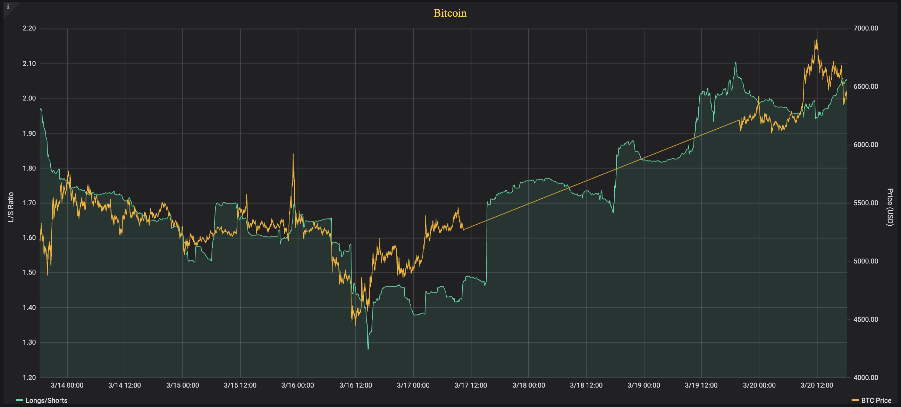Viewport: 901px width, 407px height.
Task: Click the 3/19 00:00 time label
Action: (643, 386)
